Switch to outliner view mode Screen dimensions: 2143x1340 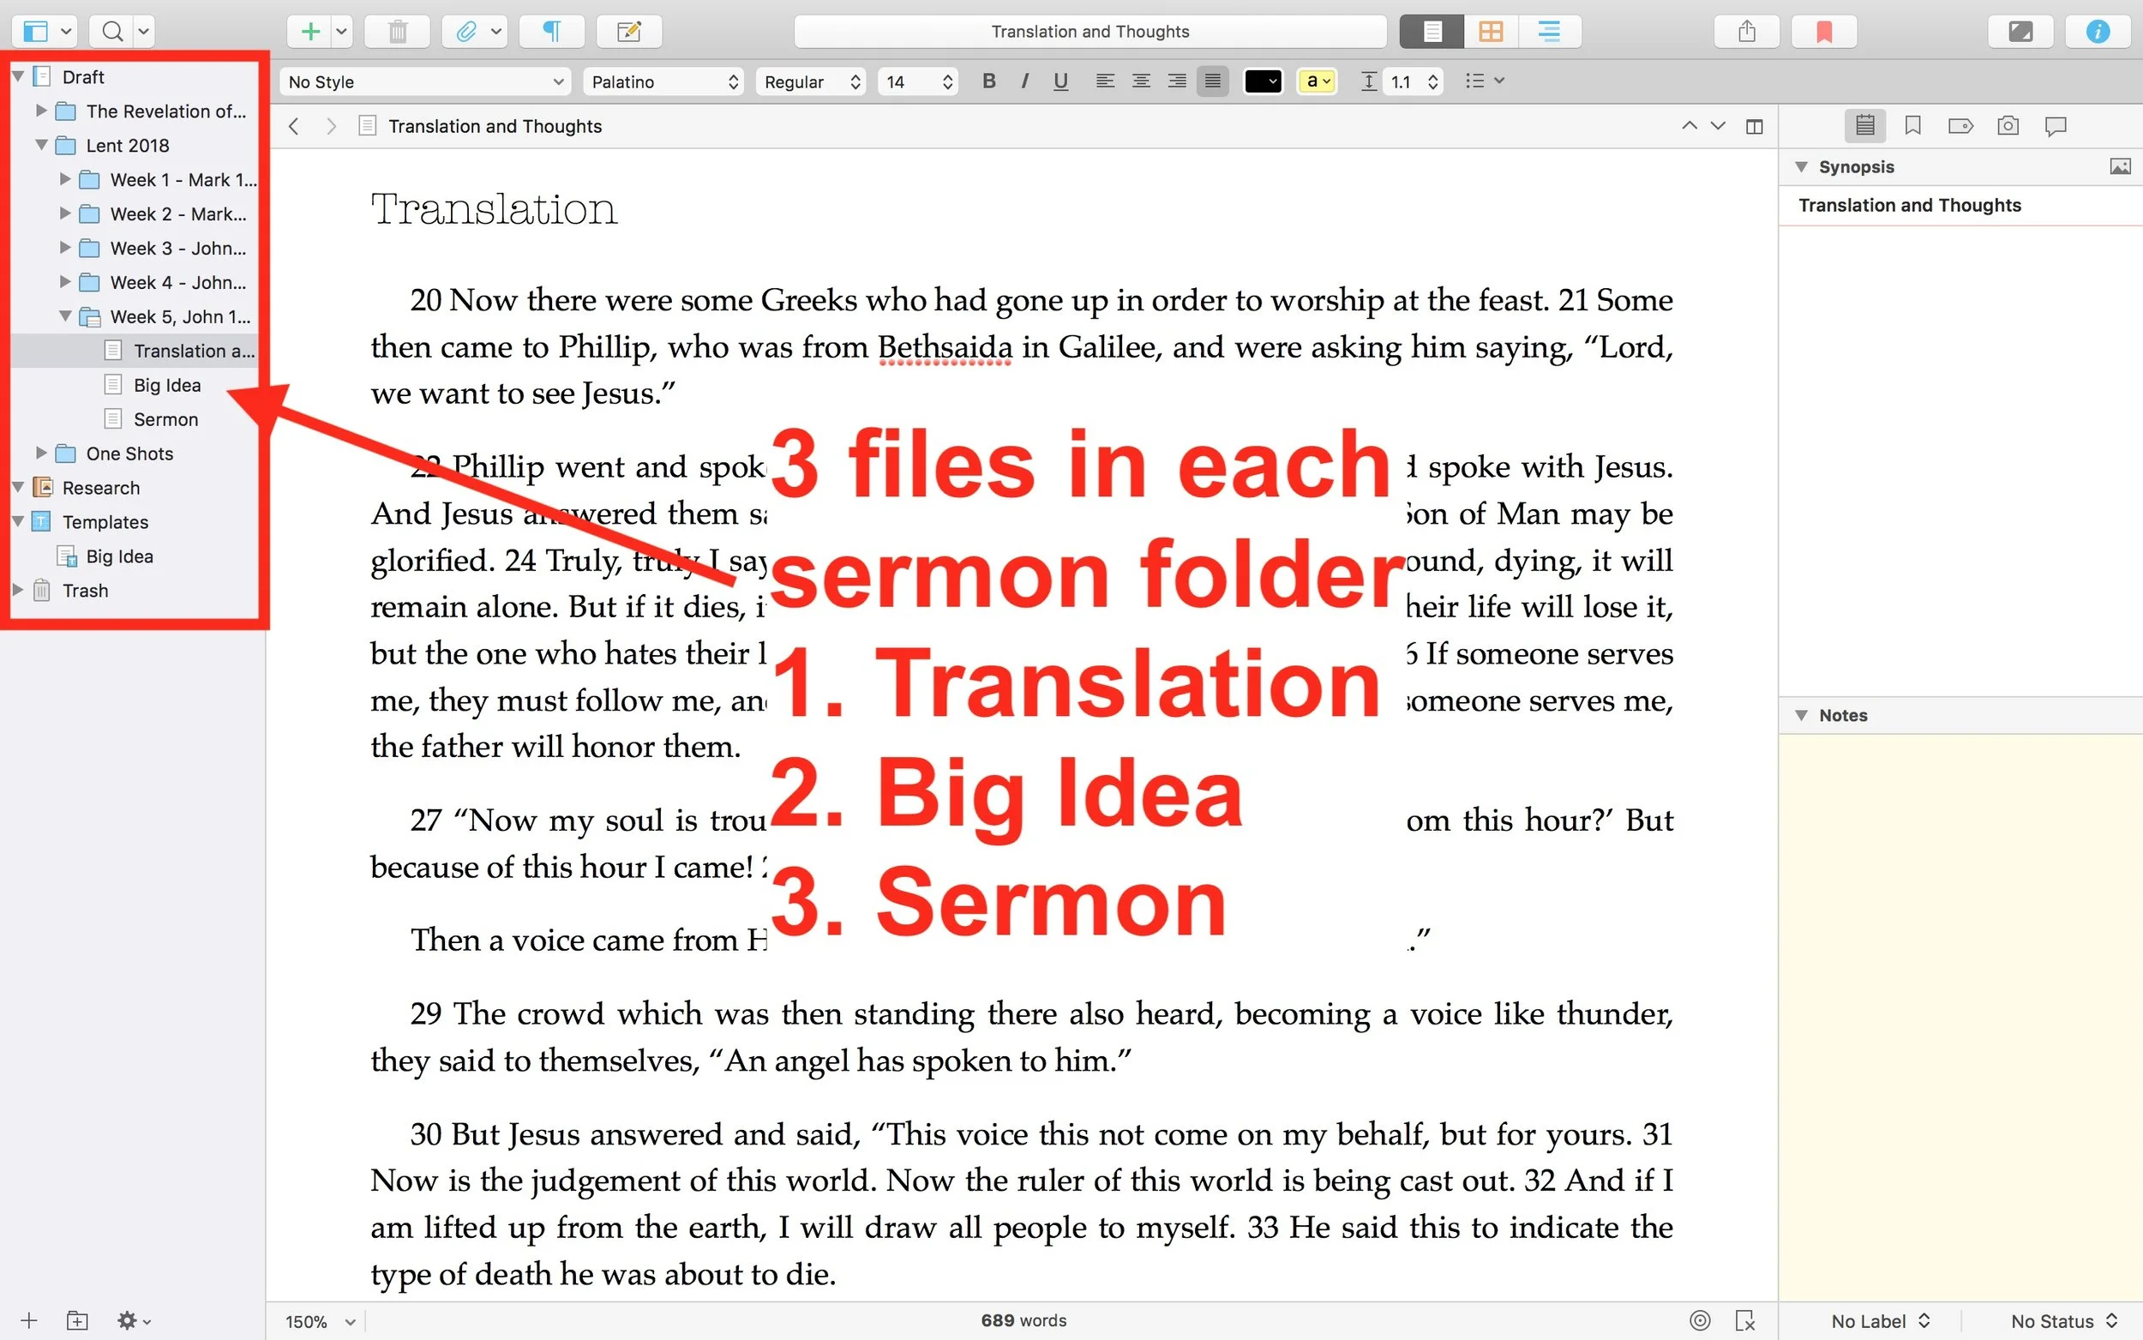pyautogui.click(x=1549, y=32)
